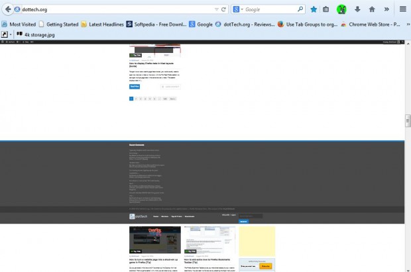Click the address bar URL text
The width and height of the screenshot is (411, 272).
click(x=34, y=9)
